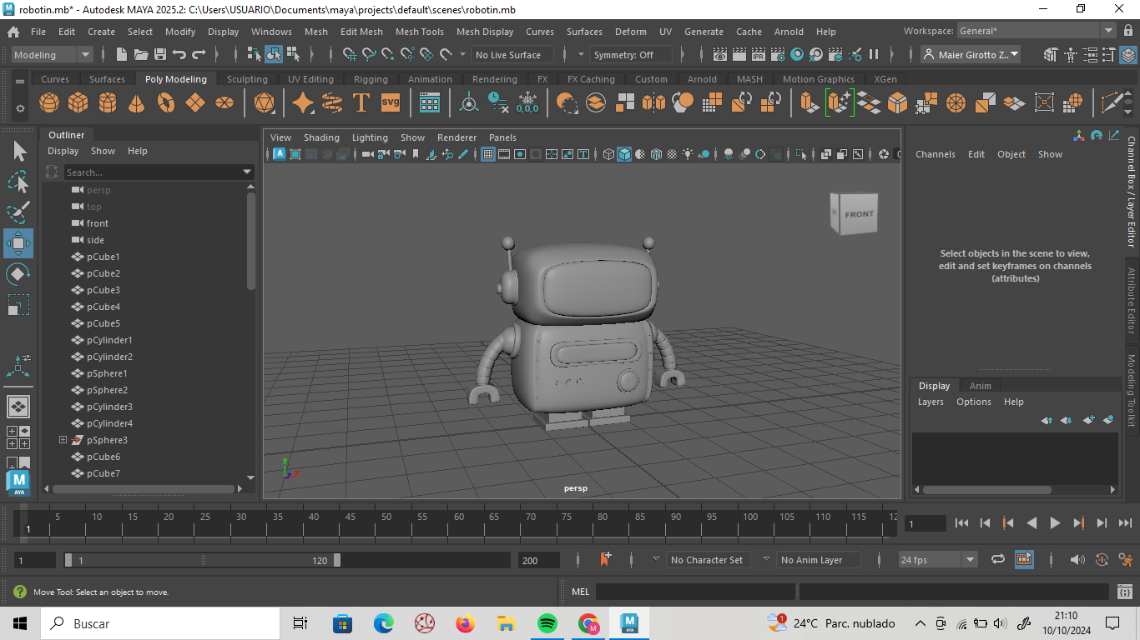Click the polygon Type text shelf icon
Viewport: 1140px width, 640px height.
(x=361, y=103)
